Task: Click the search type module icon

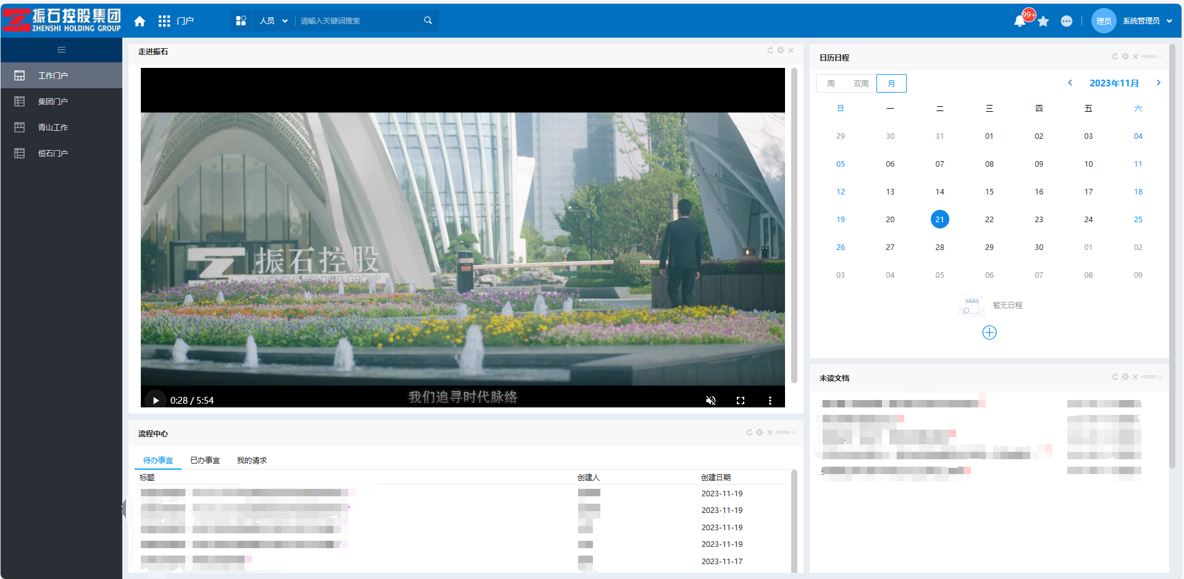Action: tap(241, 20)
